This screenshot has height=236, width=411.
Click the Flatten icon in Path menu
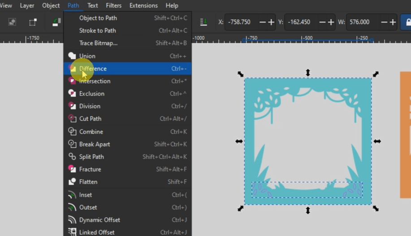[x=72, y=181]
